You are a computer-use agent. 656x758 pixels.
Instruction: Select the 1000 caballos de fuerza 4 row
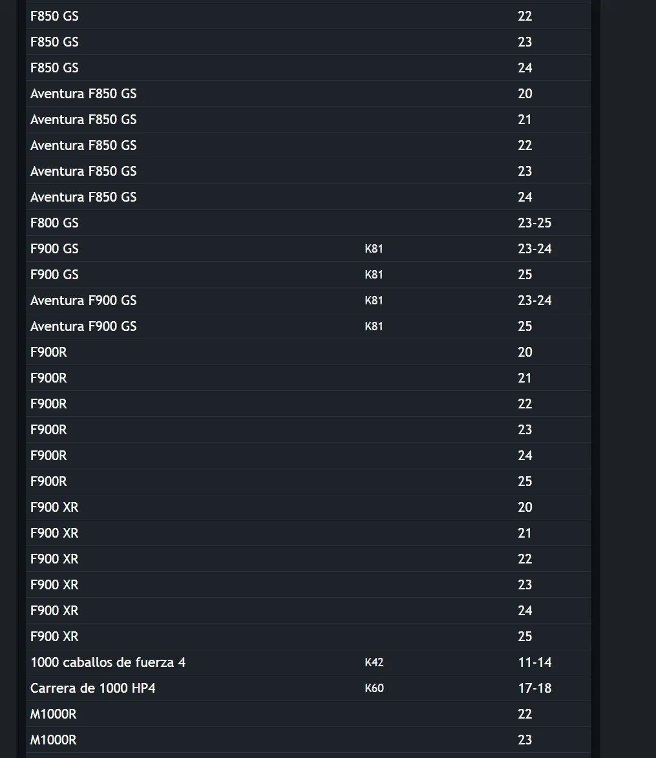(308, 662)
